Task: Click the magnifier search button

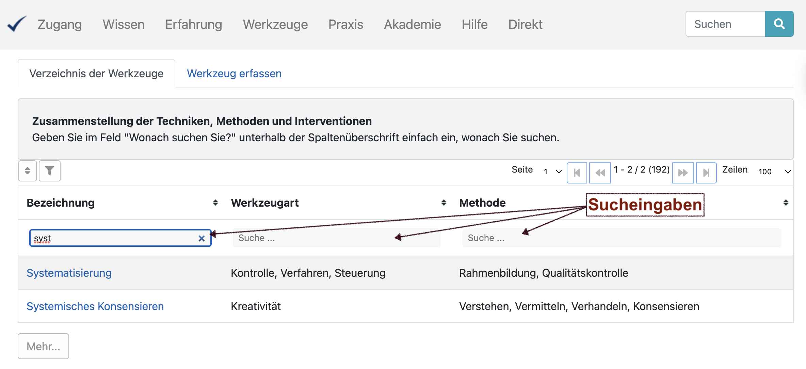Action: click(779, 24)
